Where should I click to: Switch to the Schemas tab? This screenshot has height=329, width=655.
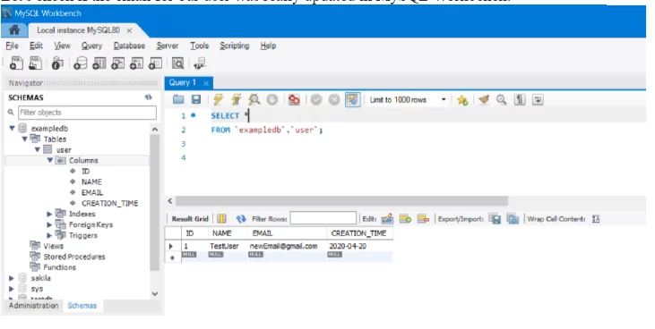(x=82, y=306)
